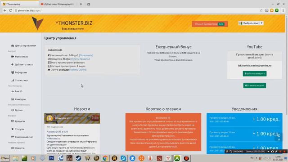This screenshot has width=288, height=162.
Task: Click the green browser extension icon
Action: tap(277, 10)
